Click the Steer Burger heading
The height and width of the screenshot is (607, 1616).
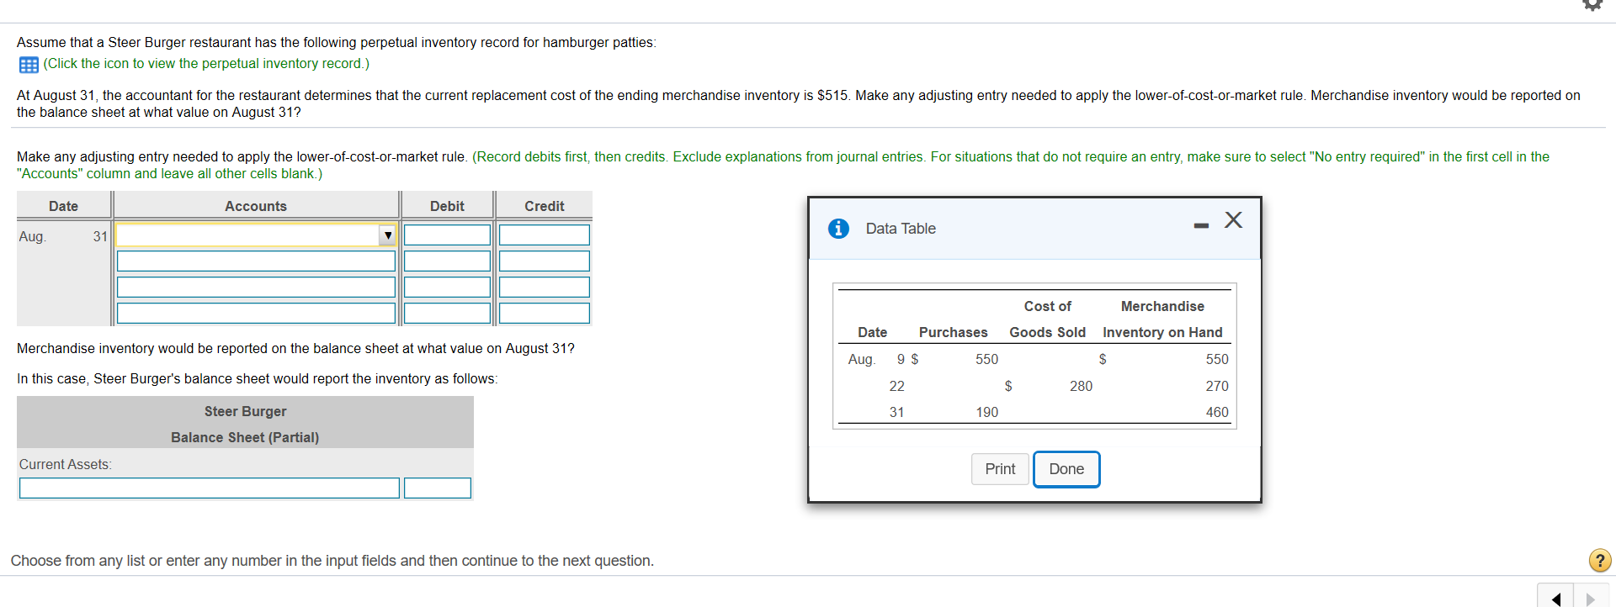pyautogui.click(x=245, y=411)
